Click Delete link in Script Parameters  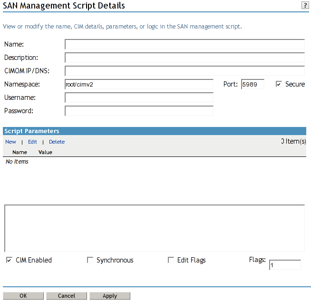[x=57, y=142]
